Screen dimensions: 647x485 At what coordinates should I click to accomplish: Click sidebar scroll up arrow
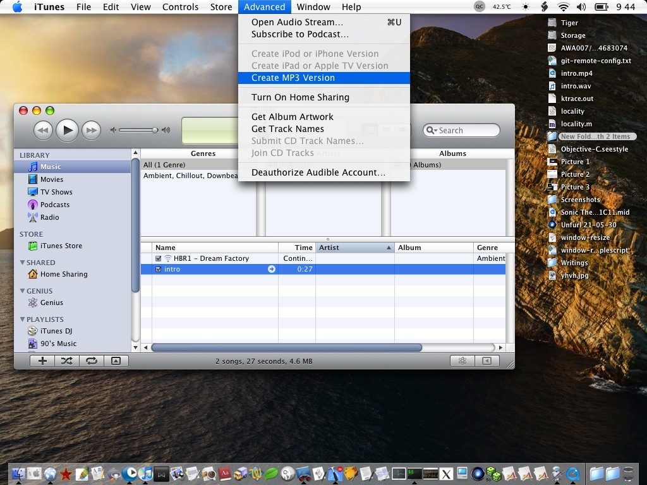[135, 153]
